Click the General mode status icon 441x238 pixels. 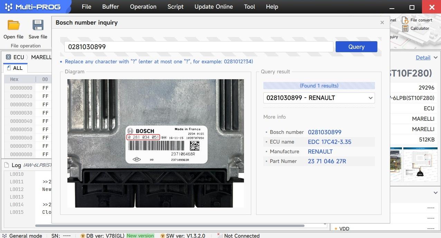coord(4,236)
